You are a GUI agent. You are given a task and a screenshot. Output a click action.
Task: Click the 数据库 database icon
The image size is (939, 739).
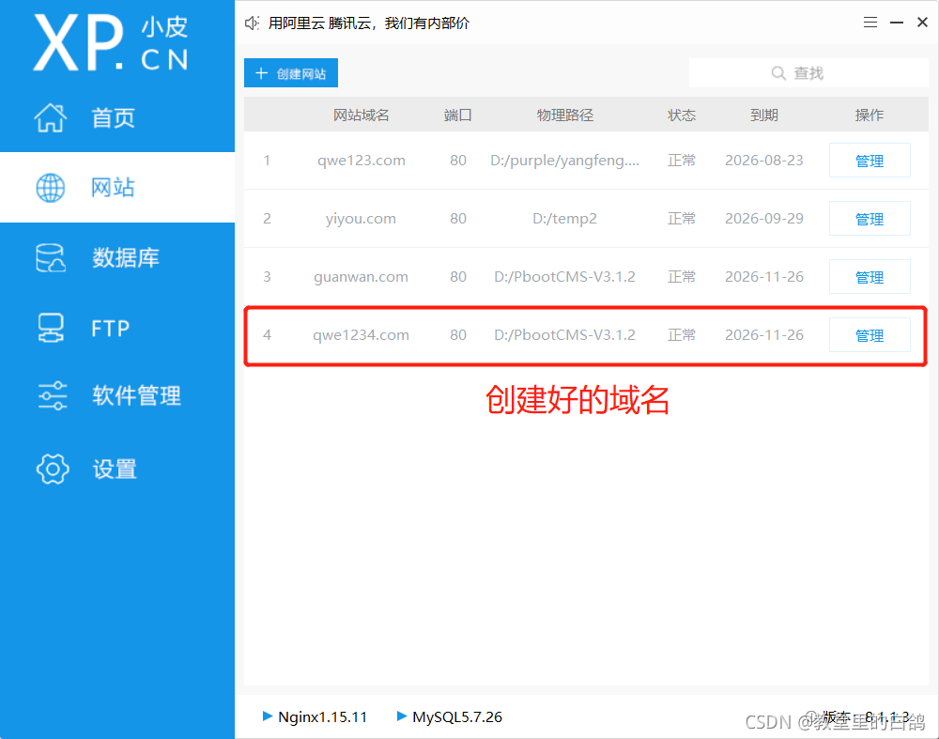[51, 258]
